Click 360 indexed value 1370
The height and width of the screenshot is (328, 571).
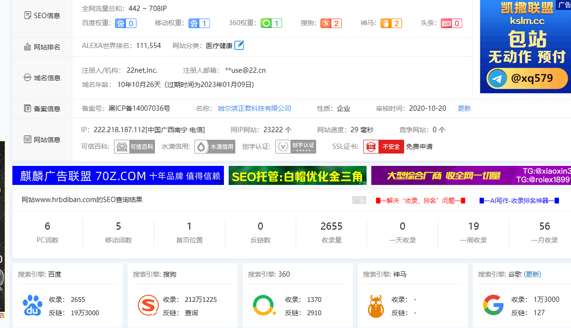314,299
